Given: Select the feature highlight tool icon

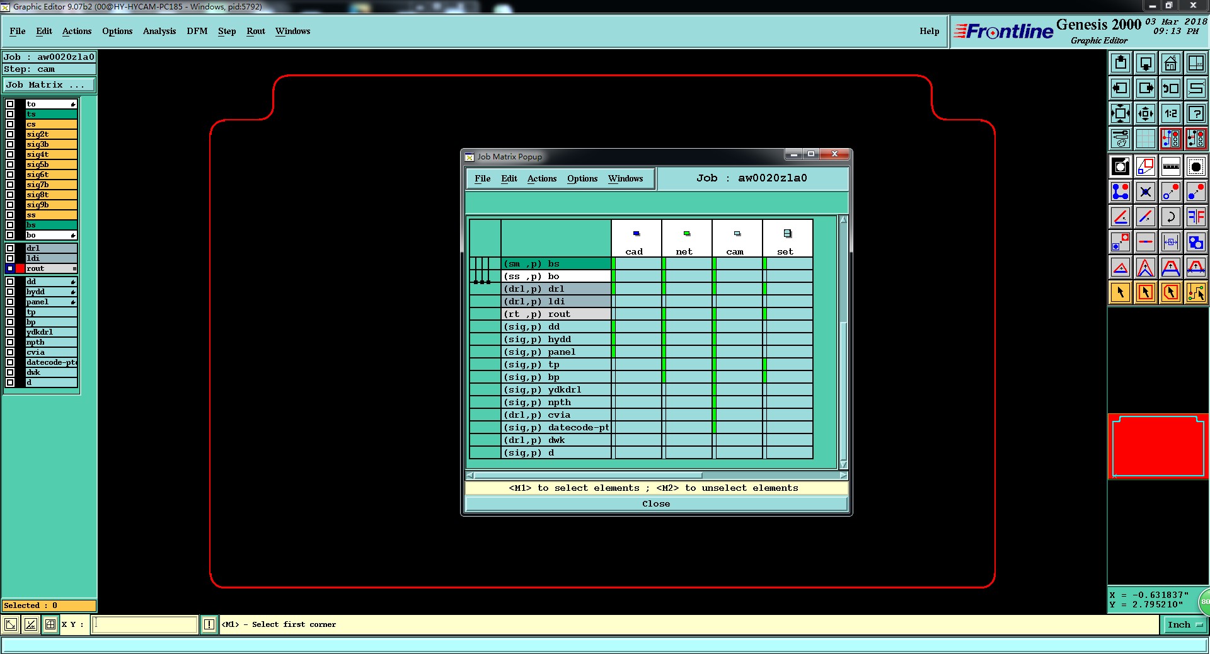Looking at the screenshot, I should [x=1121, y=166].
